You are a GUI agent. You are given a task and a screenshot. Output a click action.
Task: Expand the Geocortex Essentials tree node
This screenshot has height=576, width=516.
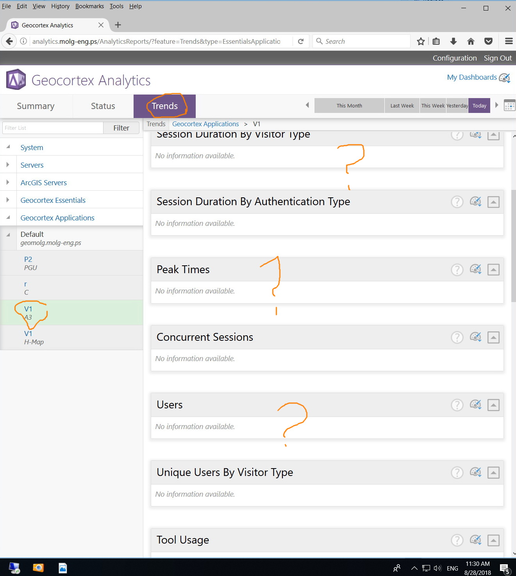click(8, 200)
